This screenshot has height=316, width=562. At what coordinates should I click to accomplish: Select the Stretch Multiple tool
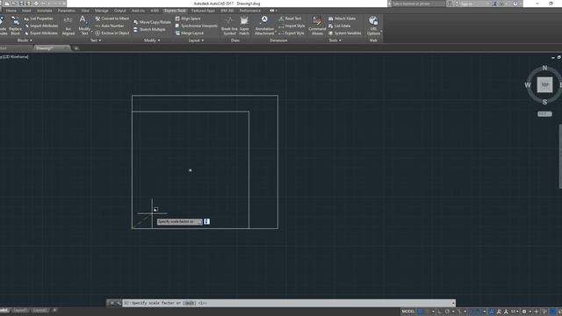point(149,29)
